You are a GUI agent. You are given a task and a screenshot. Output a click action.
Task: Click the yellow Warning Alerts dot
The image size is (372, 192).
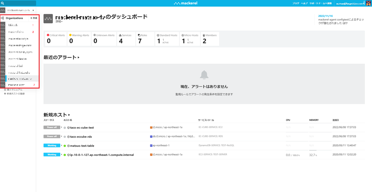pos(70,35)
